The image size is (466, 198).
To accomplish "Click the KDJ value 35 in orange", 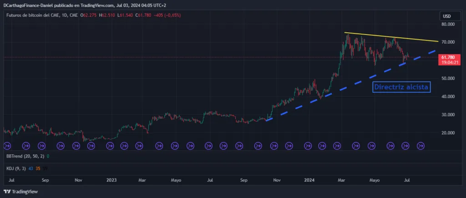I will click(38, 168).
